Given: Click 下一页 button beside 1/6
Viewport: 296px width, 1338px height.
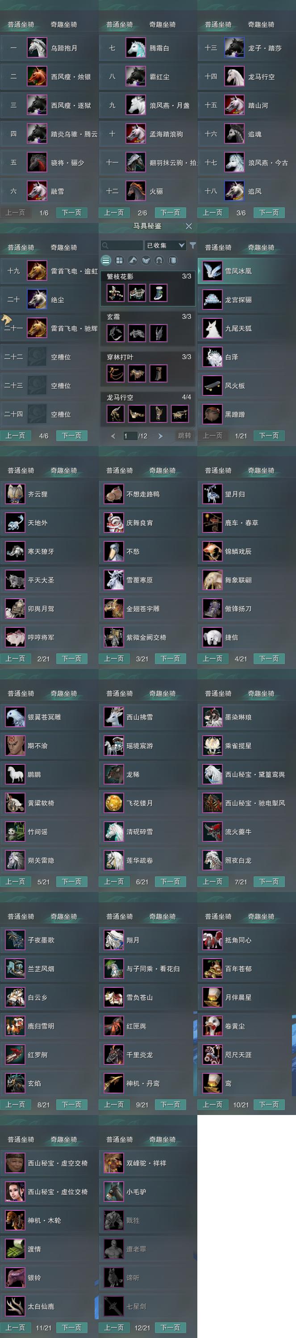Looking at the screenshot, I should point(71,212).
